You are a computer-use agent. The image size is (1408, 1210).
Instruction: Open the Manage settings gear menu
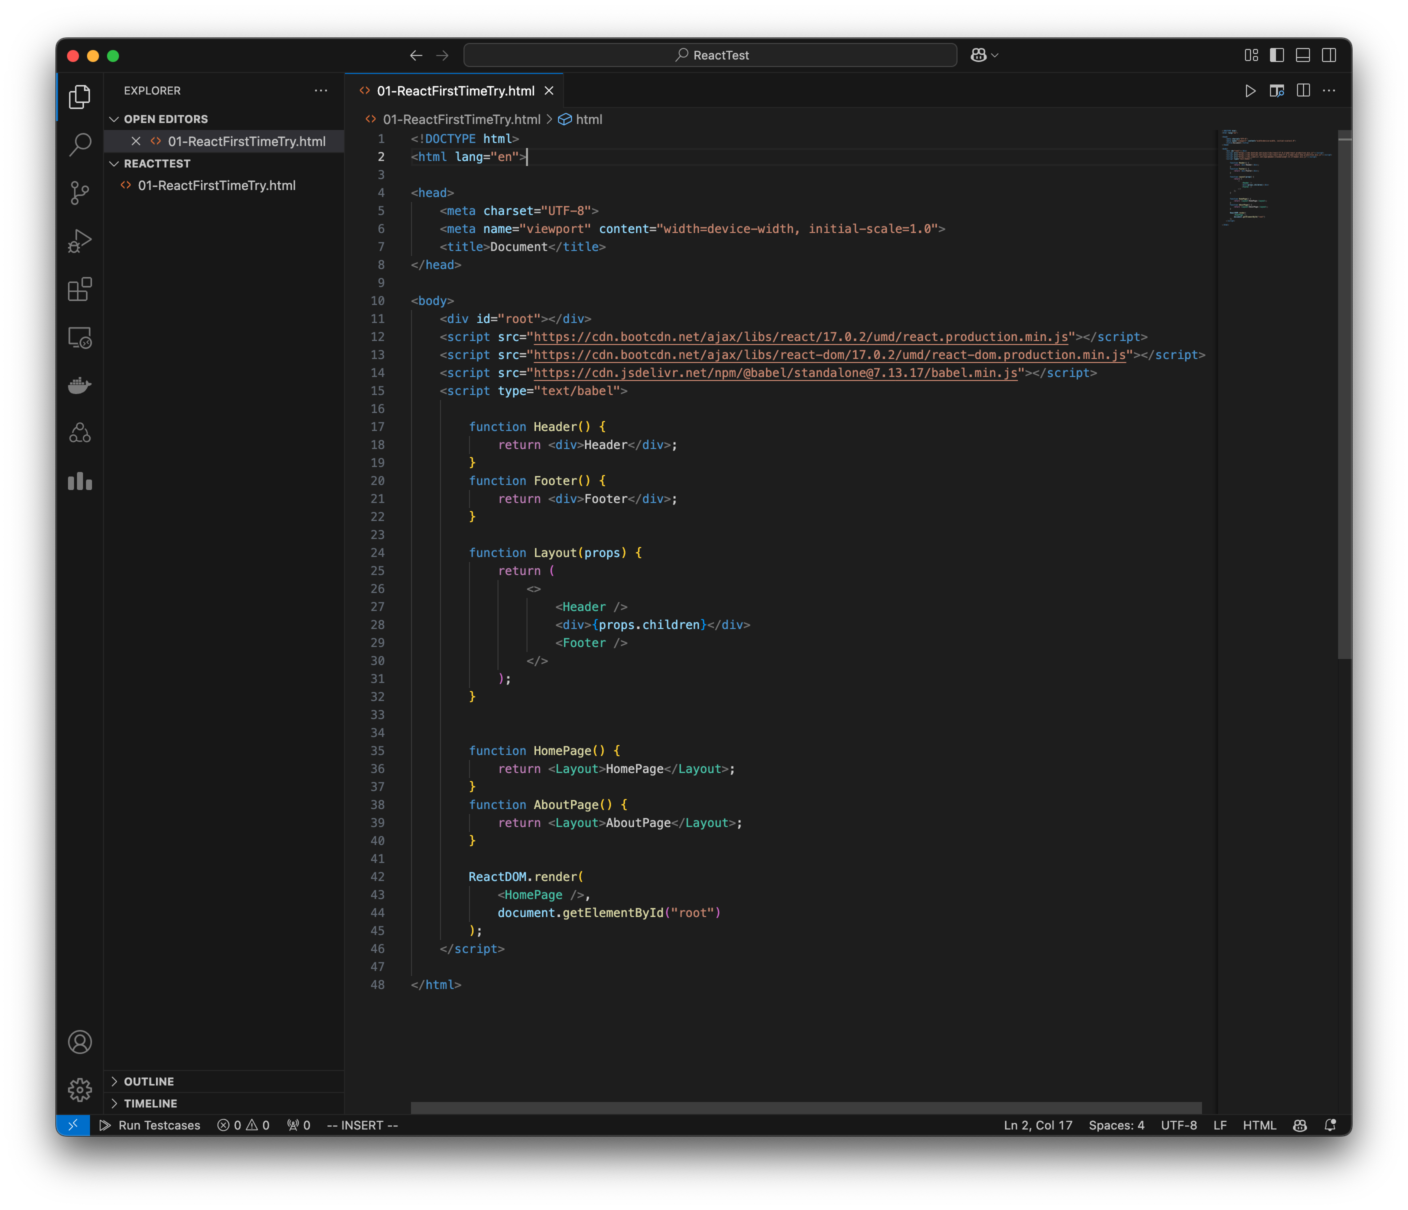[x=79, y=1089]
